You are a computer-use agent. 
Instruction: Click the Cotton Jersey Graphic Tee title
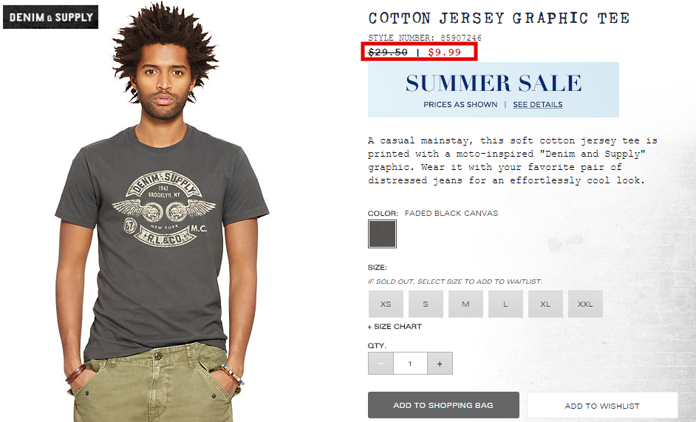coord(499,18)
